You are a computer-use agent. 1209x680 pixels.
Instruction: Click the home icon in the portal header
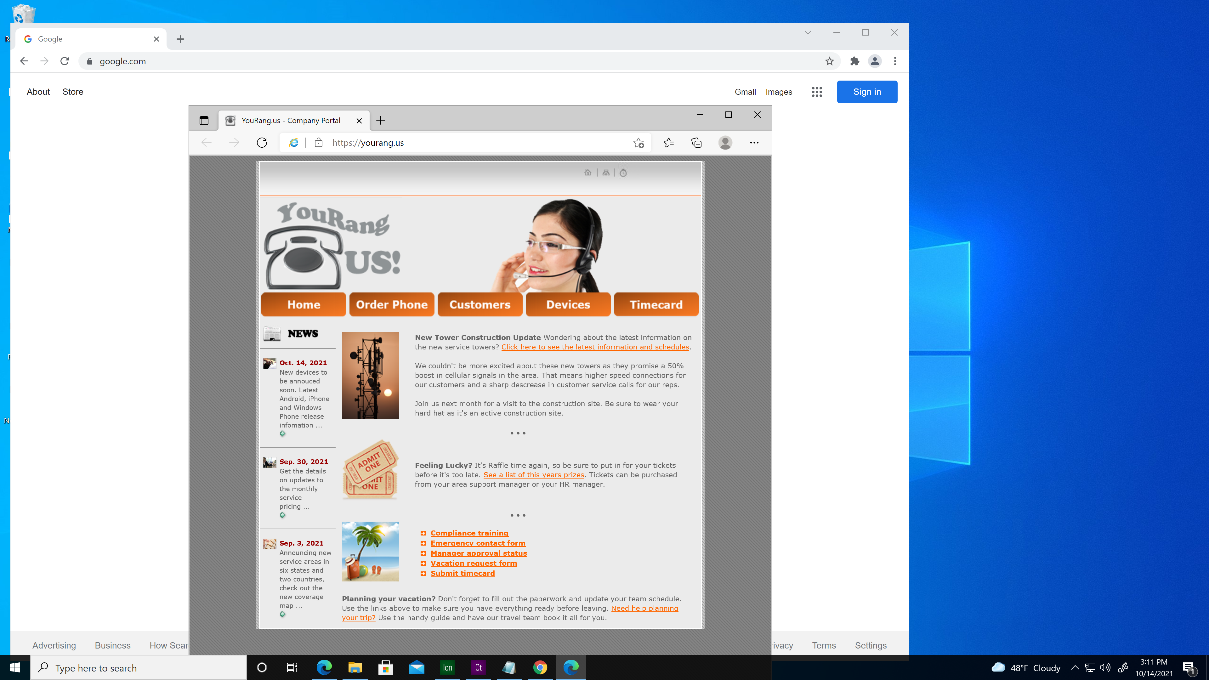point(588,173)
